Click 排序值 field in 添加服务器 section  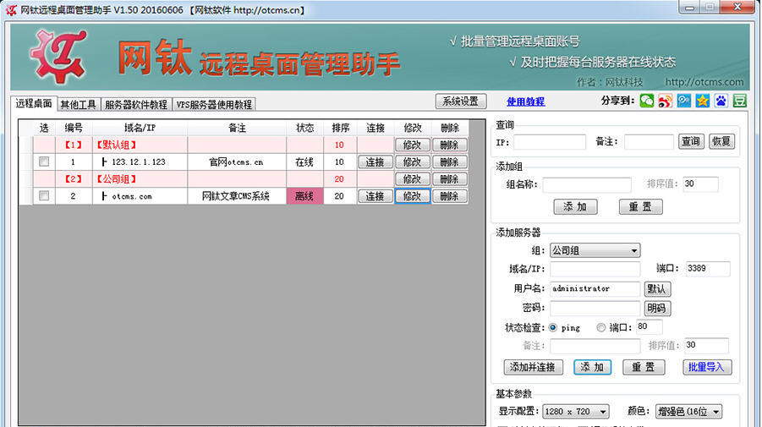click(706, 345)
